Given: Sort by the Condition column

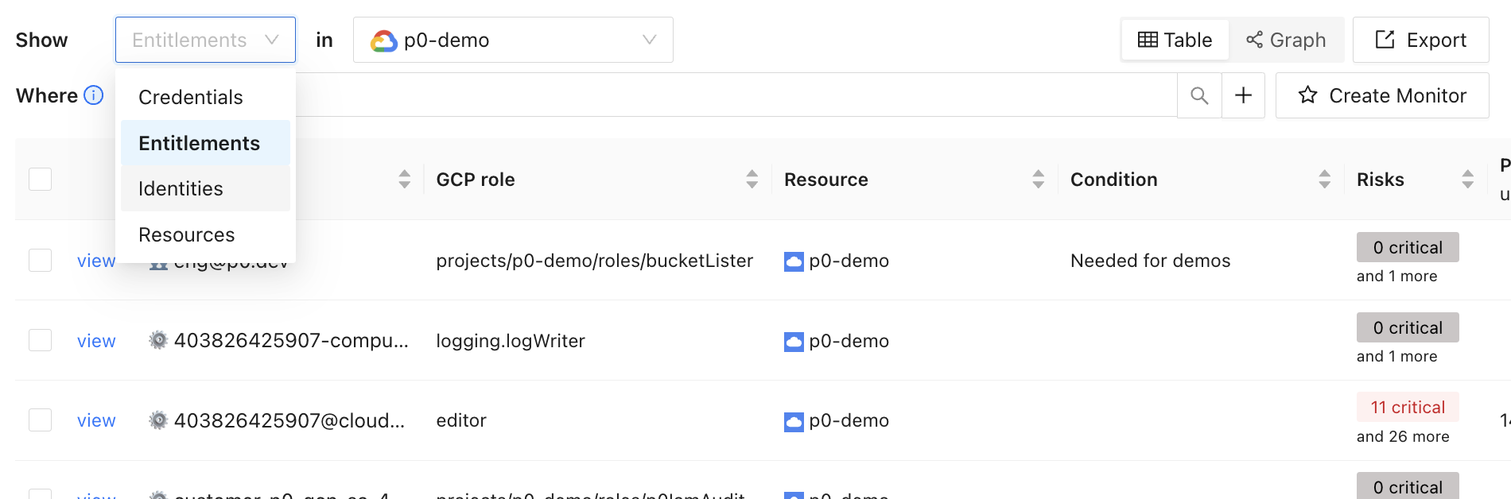Looking at the screenshot, I should [x=1324, y=180].
